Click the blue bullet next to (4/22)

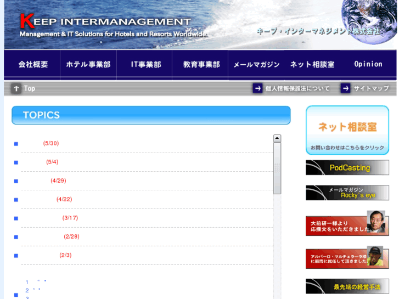16,200
